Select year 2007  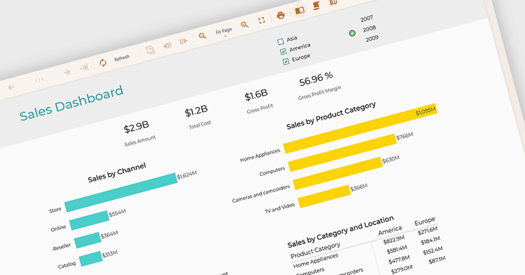coord(367,19)
